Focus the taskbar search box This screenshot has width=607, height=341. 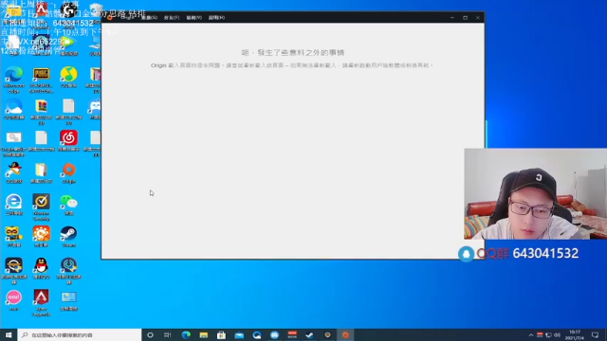[80, 334]
